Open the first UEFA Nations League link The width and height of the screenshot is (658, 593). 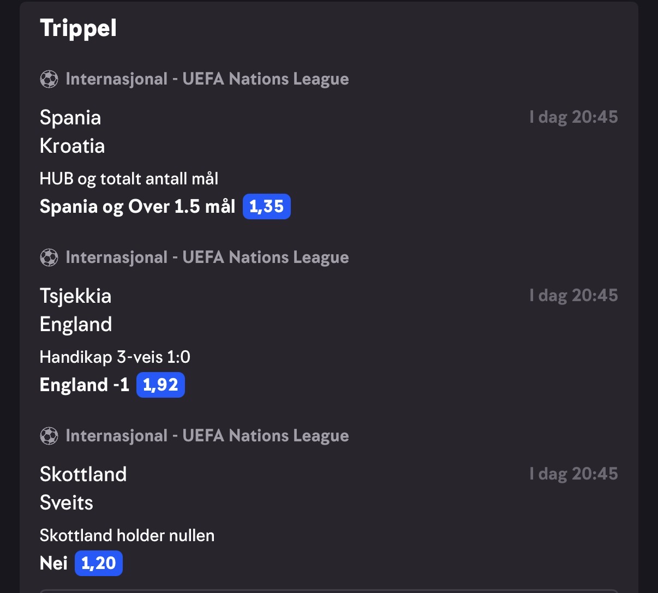tap(207, 80)
